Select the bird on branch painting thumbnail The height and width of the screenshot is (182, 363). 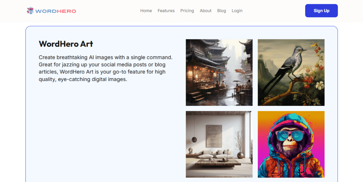tap(291, 72)
